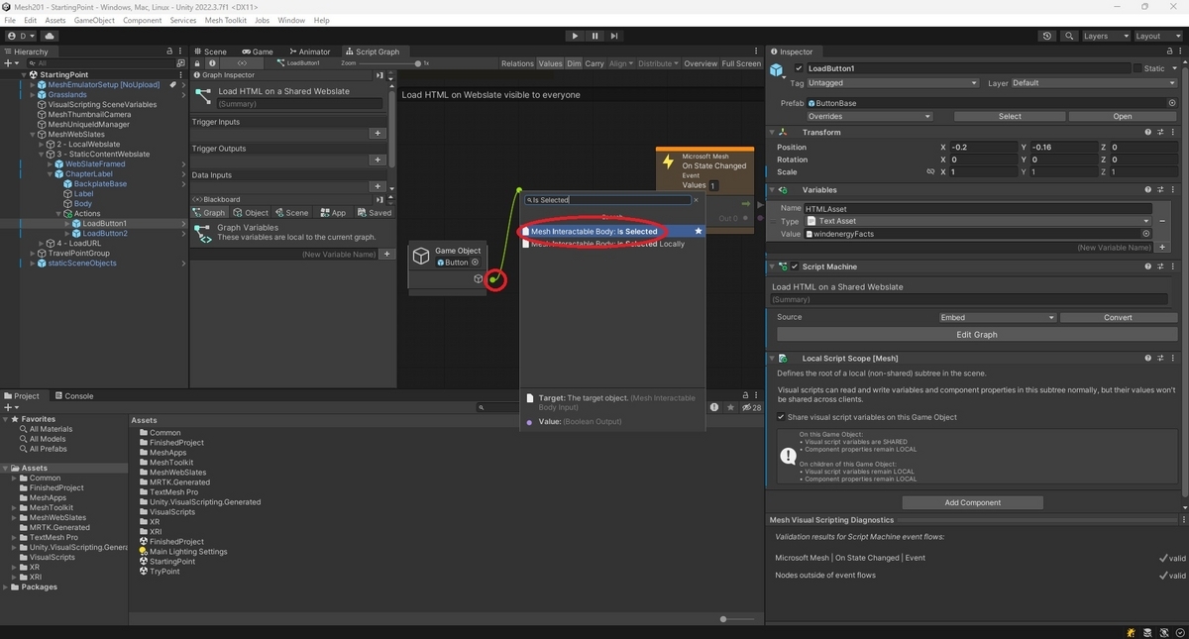Toggle the Blackboard code-brackets icon
1189x639 pixels.
244,63
